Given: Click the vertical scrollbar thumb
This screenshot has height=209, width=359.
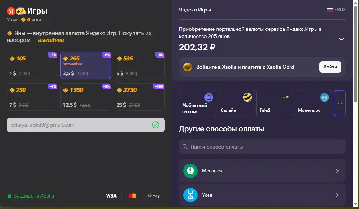Looking at the screenshot, I should coord(355,54).
